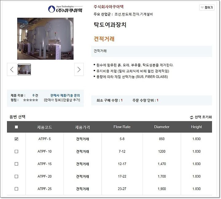Click bullet mentioning SUS, FIBER GLASS

(132, 77)
